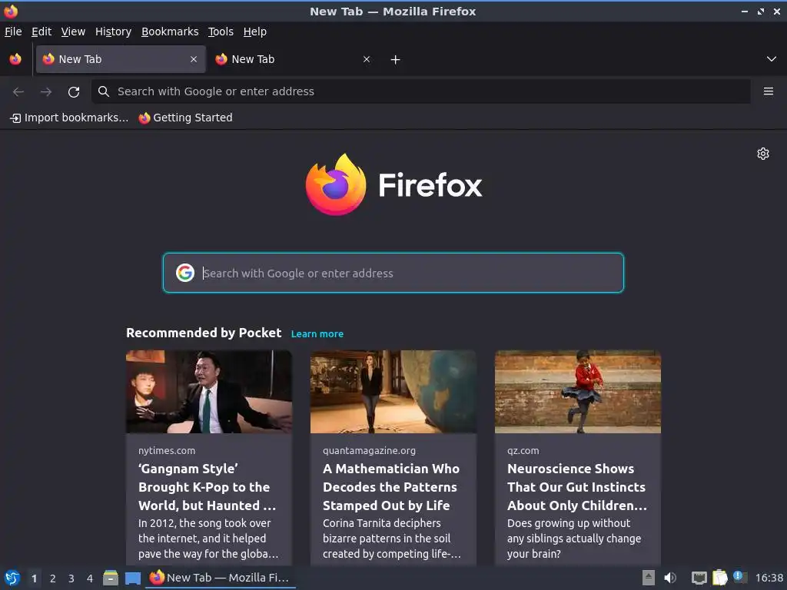Viewport: 787px width, 590px height.
Task: Click the Google logo in search box
Action: [x=185, y=273]
